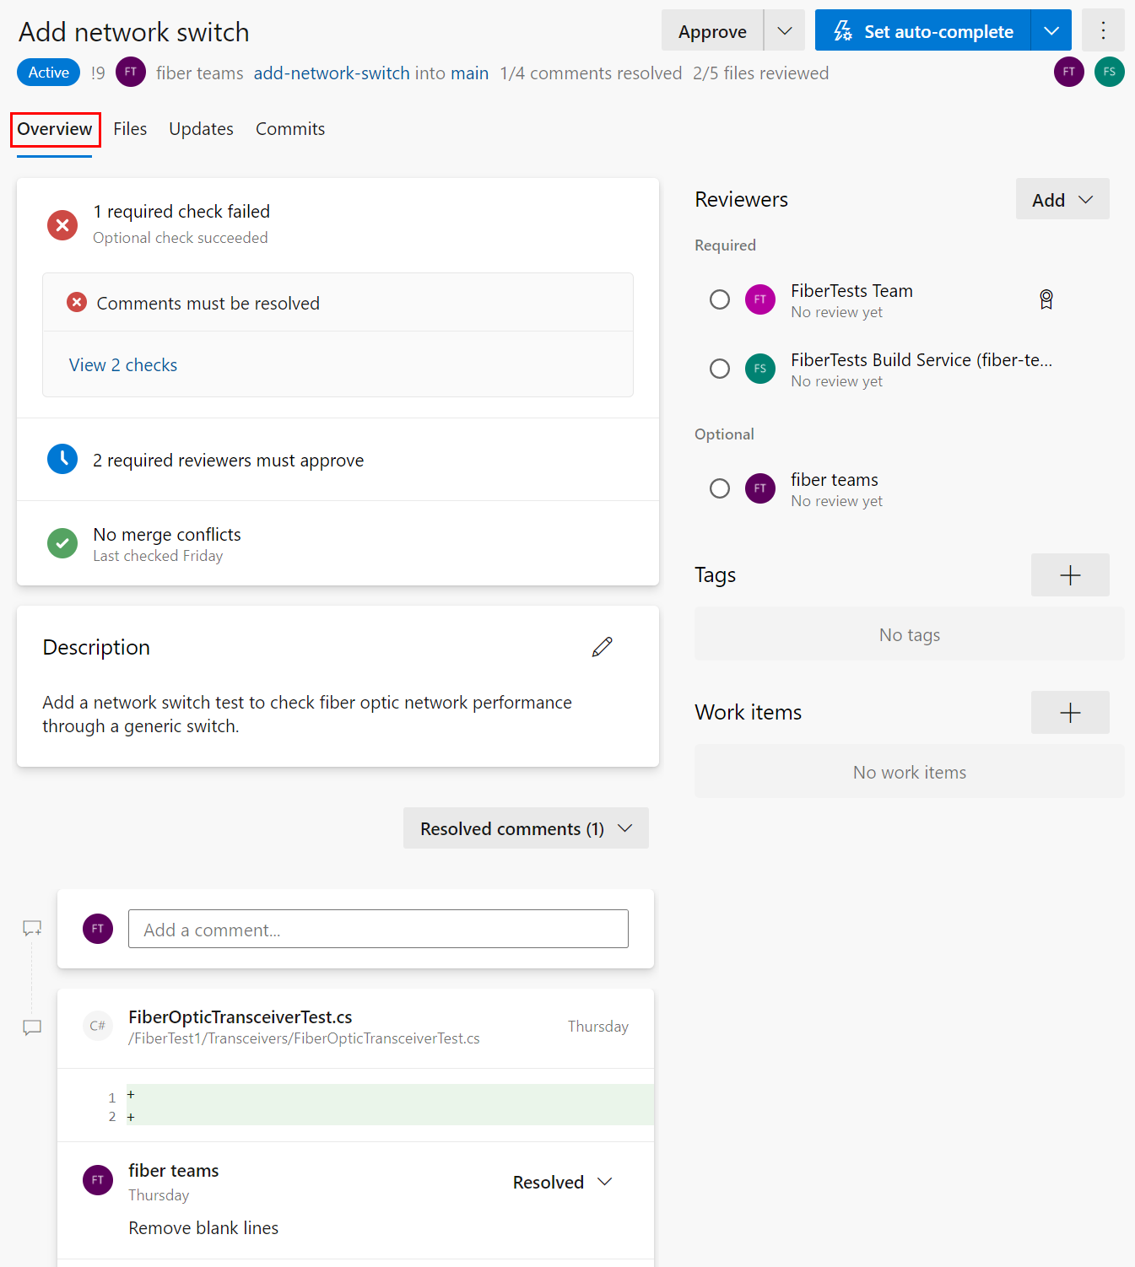Switch to the Files tab
This screenshot has height=1267, width=1135.
coord(130,128)
